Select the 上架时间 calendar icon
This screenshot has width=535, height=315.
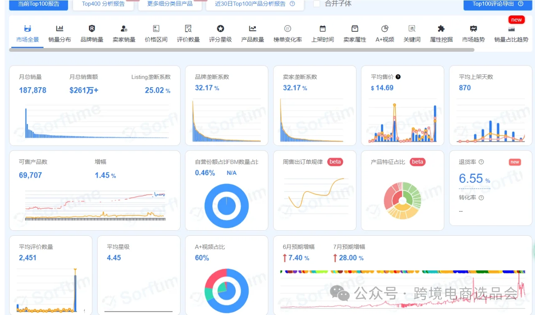[323, 29]
